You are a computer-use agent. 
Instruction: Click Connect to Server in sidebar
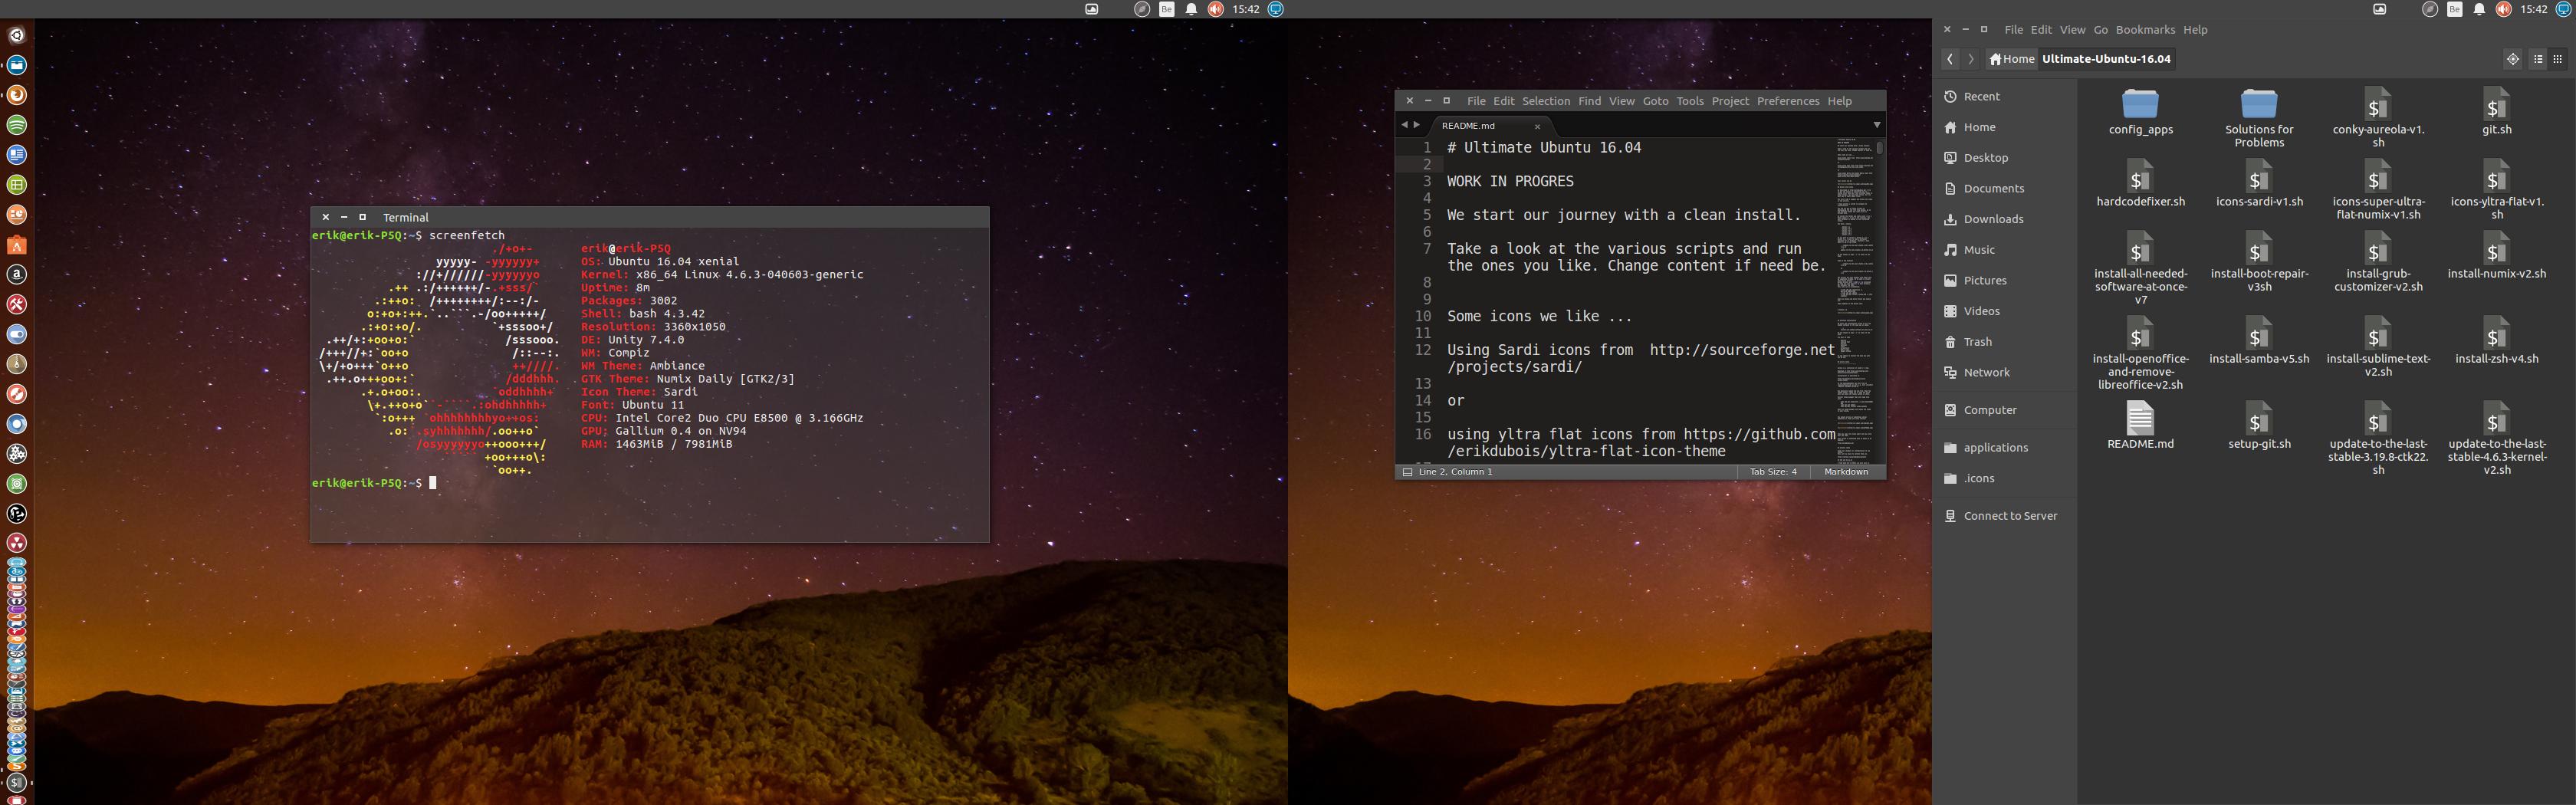click(x=2010, y=516)
